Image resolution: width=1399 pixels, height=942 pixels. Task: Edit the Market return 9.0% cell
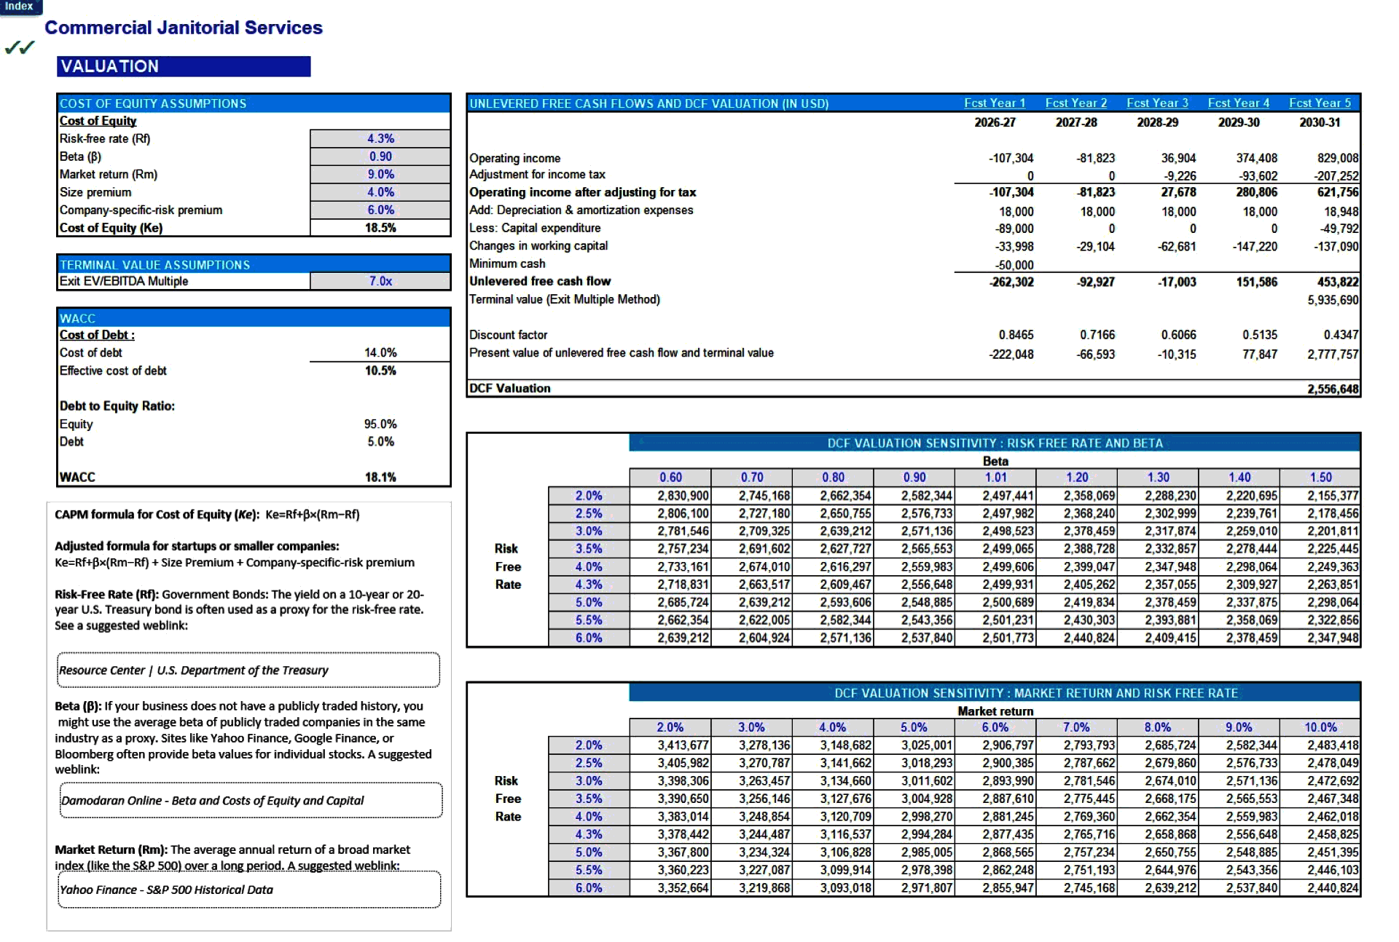[380, 174]
